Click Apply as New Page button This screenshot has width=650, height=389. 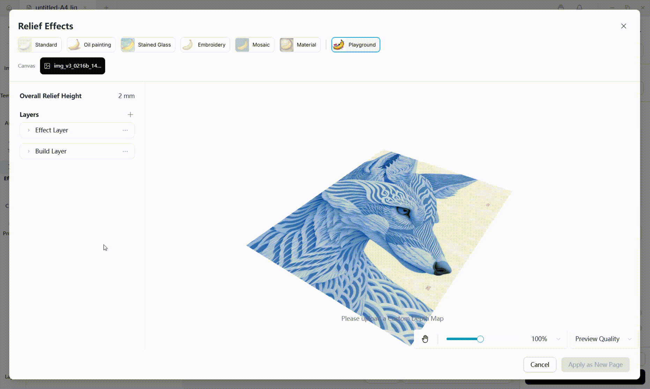tap(595, 365)
